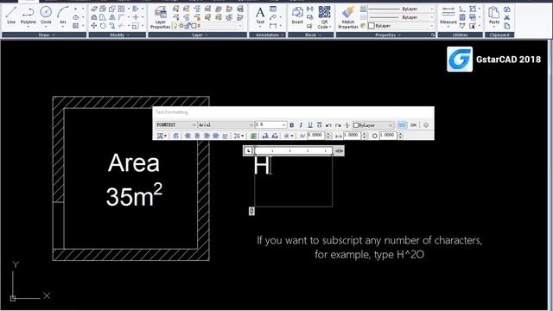Click the lowercase conversion icon

click(275, 136)
